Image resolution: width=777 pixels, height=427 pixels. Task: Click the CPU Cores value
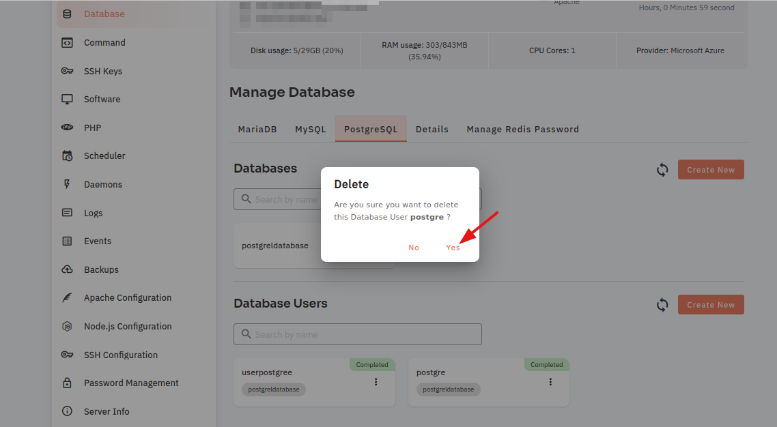coord(552,50)
